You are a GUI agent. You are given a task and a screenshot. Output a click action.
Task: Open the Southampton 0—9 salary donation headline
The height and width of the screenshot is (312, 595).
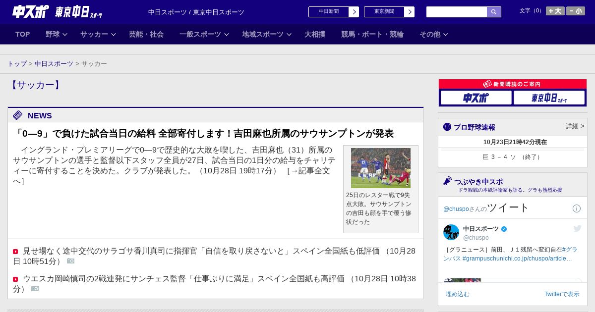coord(204,134)
